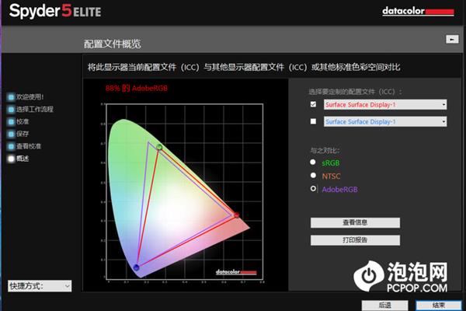Image resolution: width=466 pixels, height=311 pixels.
Task: Click the 打印报告 button
Action: tap(355, 240)
